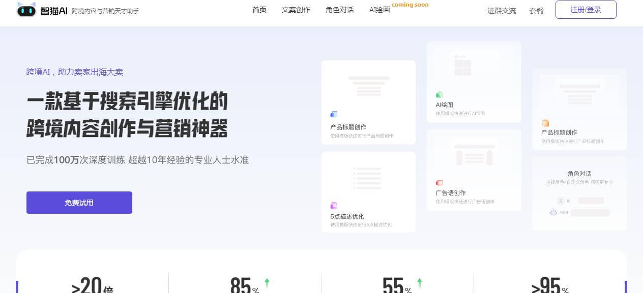Open the 角色对话 card title
The image size is (643, 293).
[x=579, y=174]
